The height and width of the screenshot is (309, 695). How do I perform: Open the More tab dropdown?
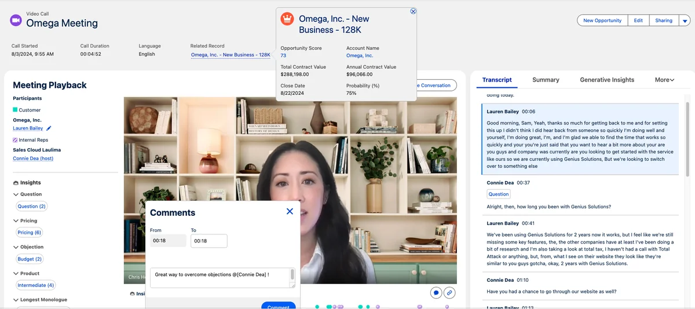(665, 80)
